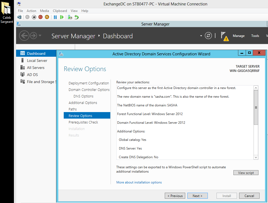Image resolution: width=268 pixels, height=203 pixels.
Task: Open More about installation options link
Action: [139, 182]
